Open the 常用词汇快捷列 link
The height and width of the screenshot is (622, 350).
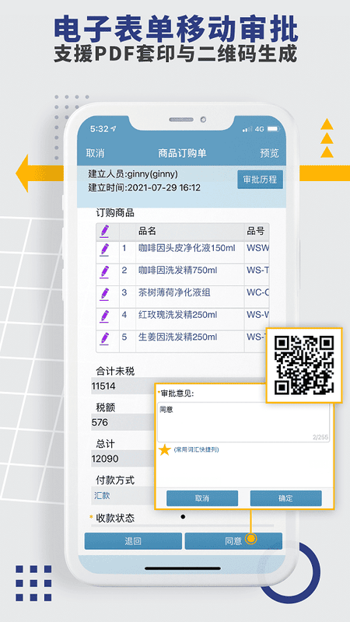pos(196,449)
